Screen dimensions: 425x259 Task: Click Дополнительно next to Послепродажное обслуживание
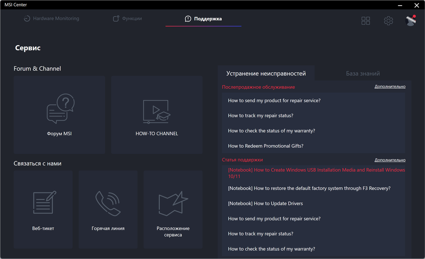click(390, 86)
